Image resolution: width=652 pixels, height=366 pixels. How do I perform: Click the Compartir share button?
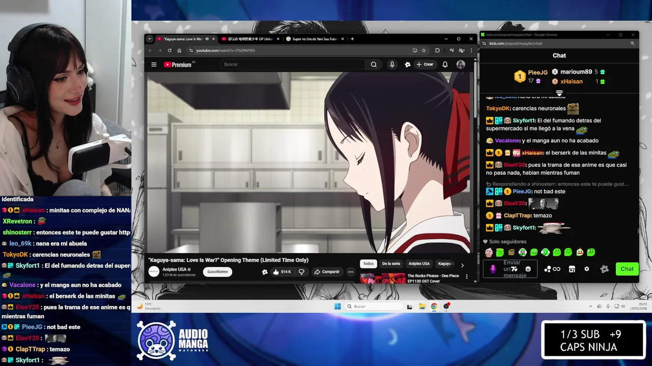click(x=327, y=272)
